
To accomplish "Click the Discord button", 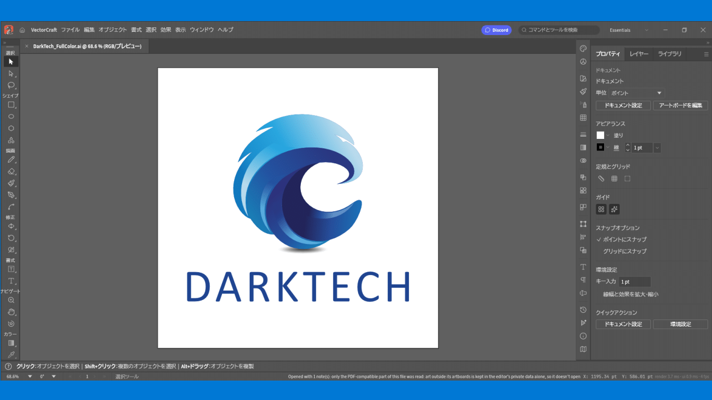I will pyautogui.click(x=496, y=30).
